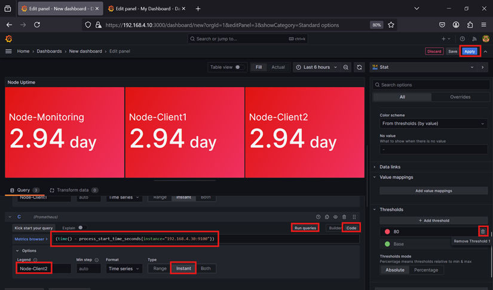Show query C help hint icon

(318, 217)
